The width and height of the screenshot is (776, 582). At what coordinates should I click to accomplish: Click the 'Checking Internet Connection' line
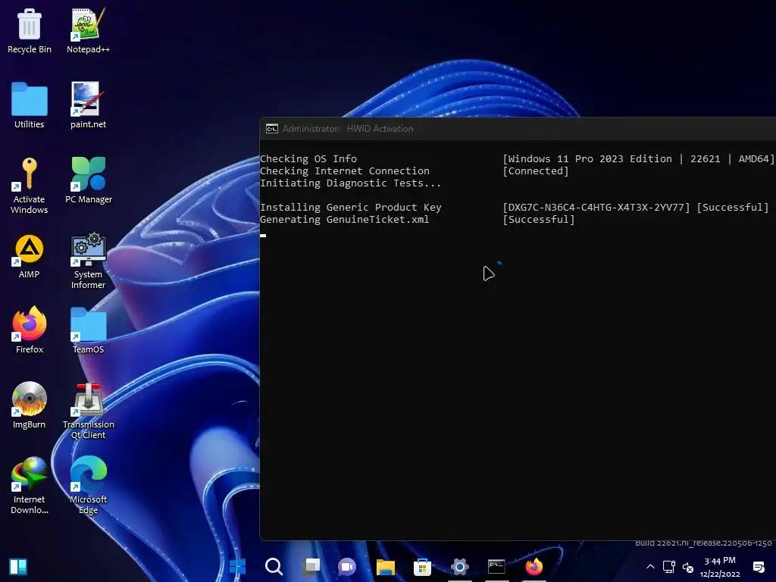(x=345, y=171)
